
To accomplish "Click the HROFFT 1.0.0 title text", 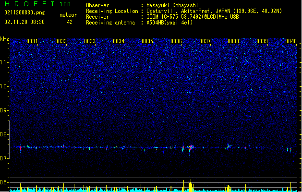I will pos(37,4).
